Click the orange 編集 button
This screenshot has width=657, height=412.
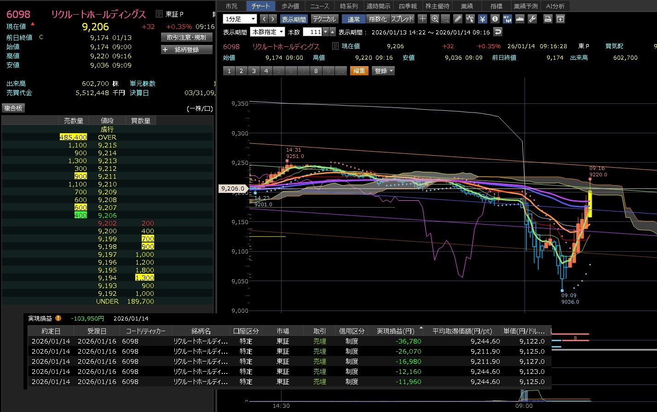359,71
